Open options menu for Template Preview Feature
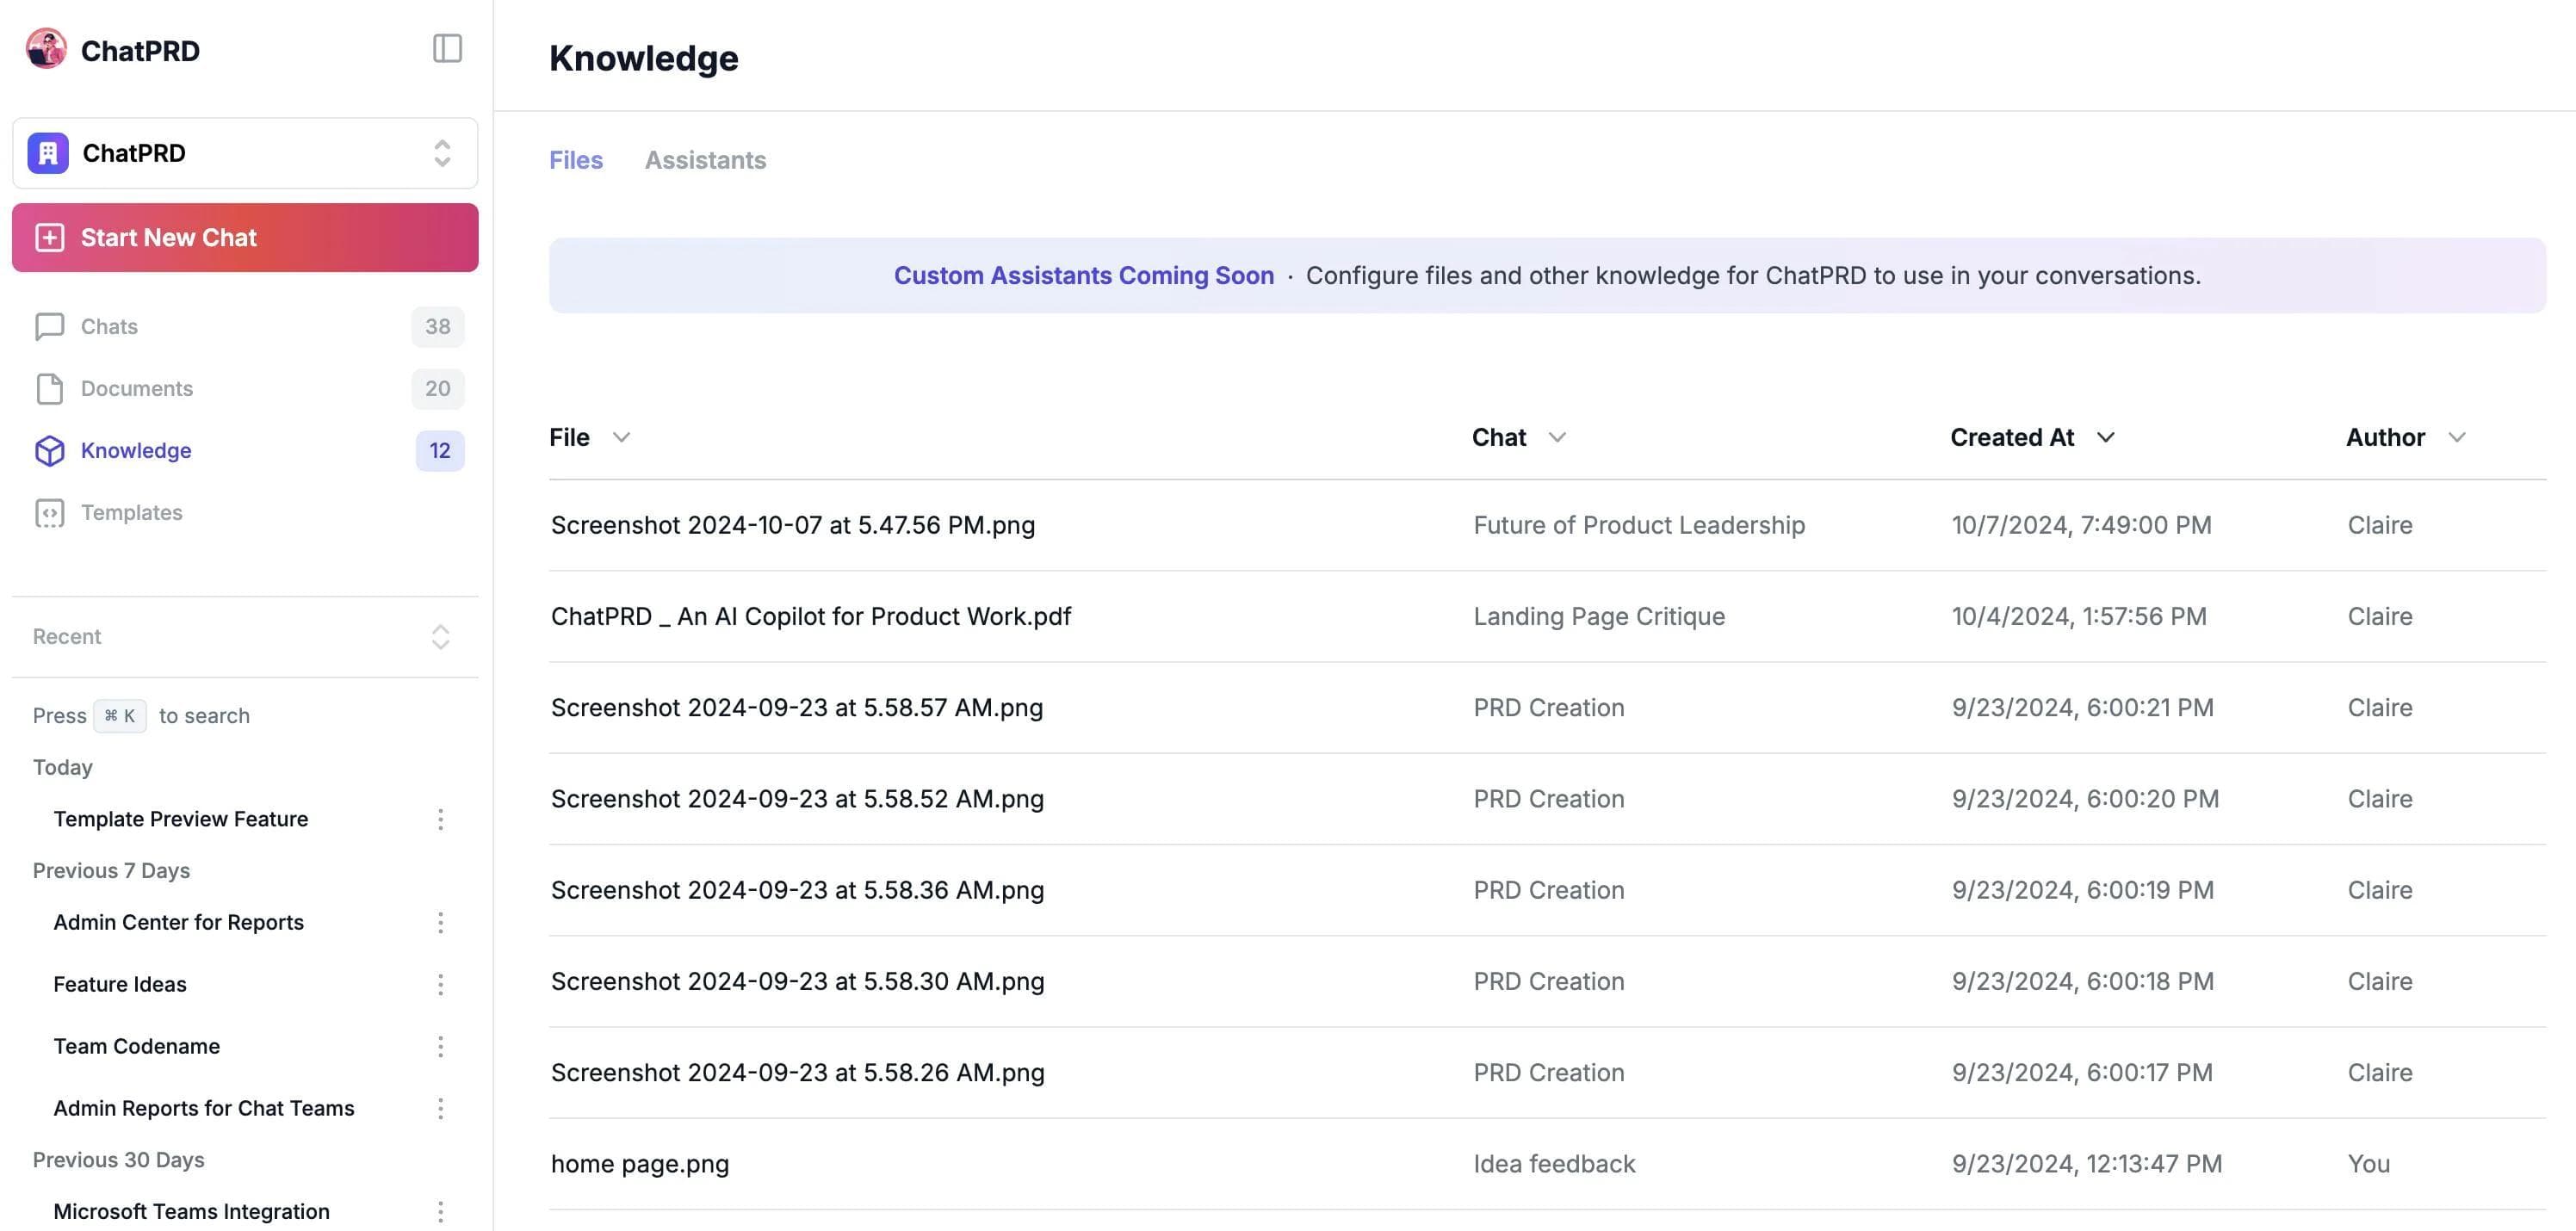The image size is (2576, 1231). pyautogui.click(x=440, y=819)
